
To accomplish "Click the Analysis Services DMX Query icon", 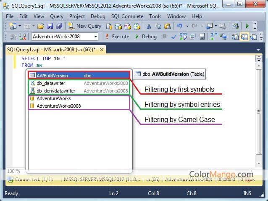I will pyautogui.click(x=128, y=26).
